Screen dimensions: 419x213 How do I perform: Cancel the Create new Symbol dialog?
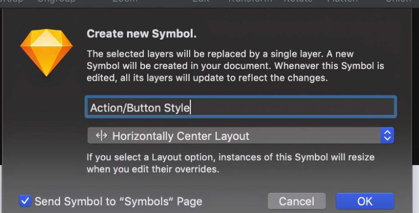click(297, 201)
